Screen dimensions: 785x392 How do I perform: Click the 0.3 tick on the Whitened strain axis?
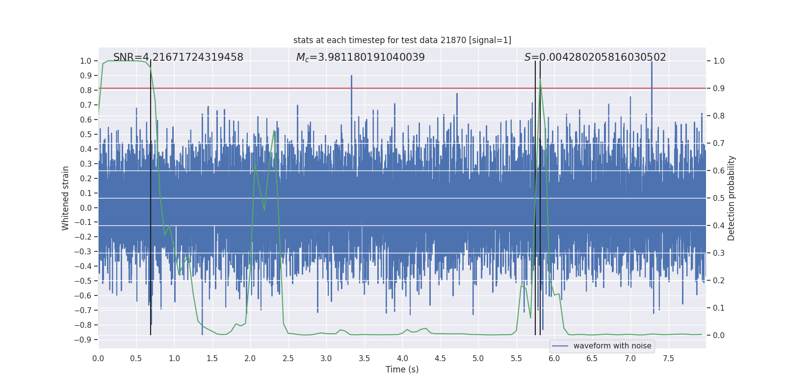pyautogui.click(x=85, y=164)
